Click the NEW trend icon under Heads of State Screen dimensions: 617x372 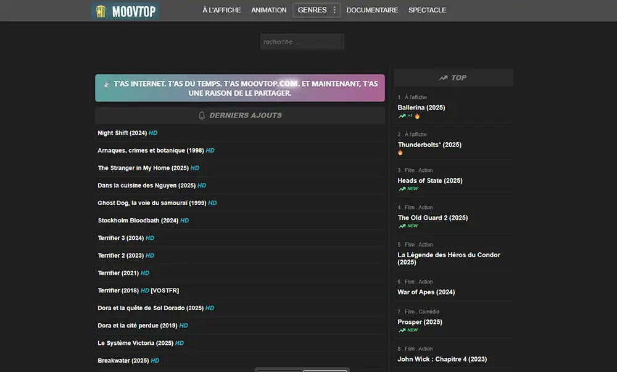(408, 188)
